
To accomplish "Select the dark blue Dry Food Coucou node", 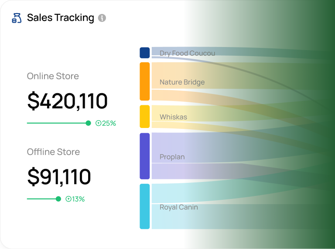I will pos(145,53).
